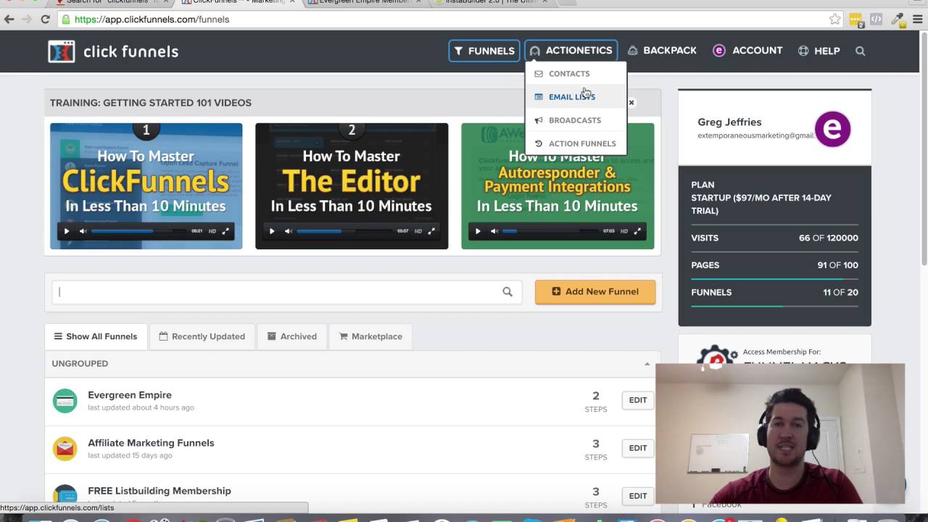Toggle HD on the Autoresponder video
The height and width of the screenshot is (522, 928).
click(623, 231)
